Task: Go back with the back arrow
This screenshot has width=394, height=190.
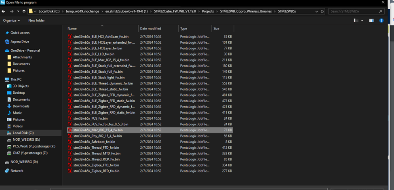Action: click(x=4, y=11)
